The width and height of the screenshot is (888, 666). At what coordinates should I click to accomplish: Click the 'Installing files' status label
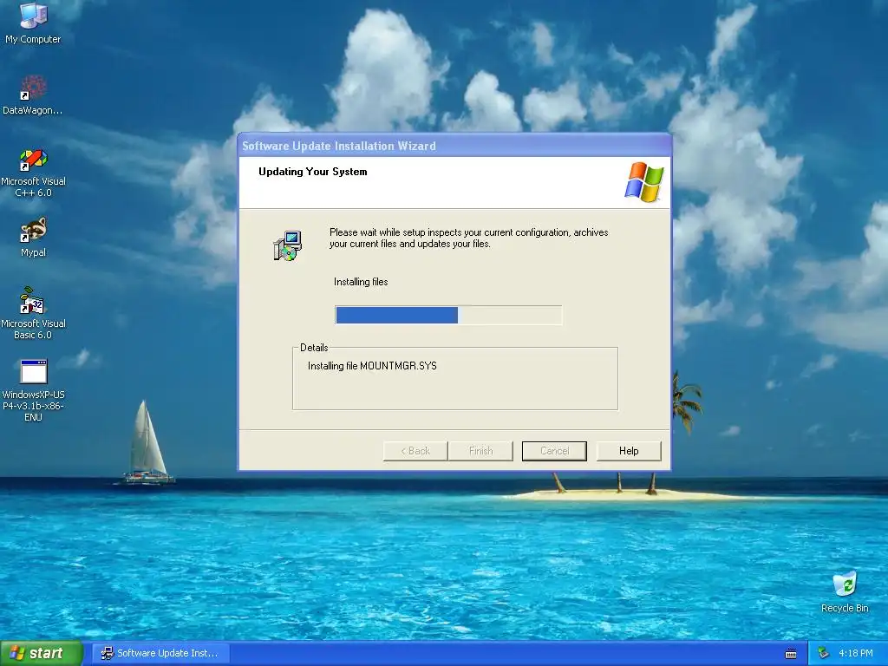coord(361,282)
